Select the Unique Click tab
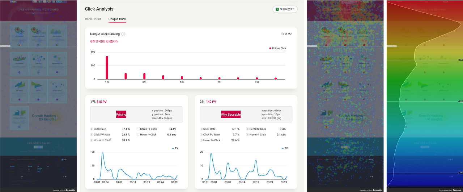The width and height of the screenshot is (463, 192). (x=117, y=19)
